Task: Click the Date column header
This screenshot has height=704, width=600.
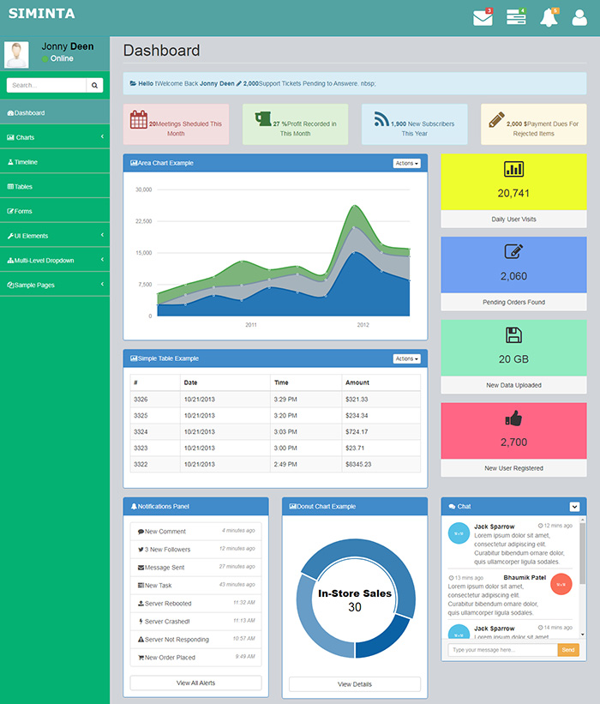Action: pyautogui.click(x=225, y=382)
